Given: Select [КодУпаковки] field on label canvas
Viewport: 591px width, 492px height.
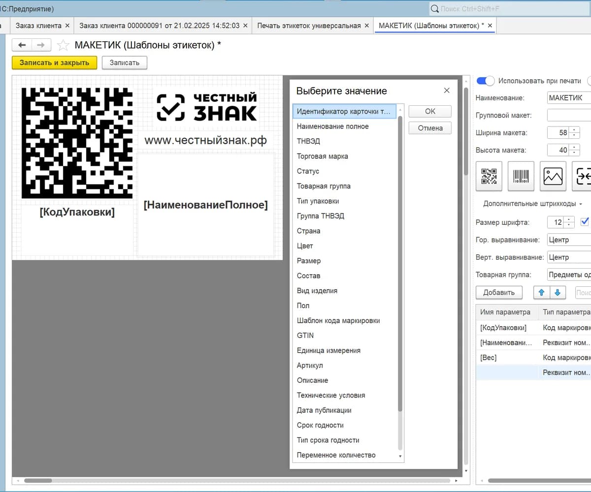Looking at the screenshot, I should (x=77, y=212).
